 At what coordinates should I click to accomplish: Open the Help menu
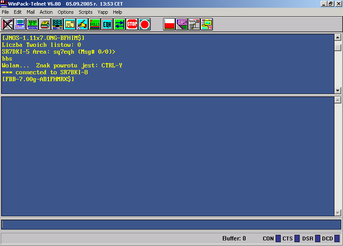[x=118, y=12]
